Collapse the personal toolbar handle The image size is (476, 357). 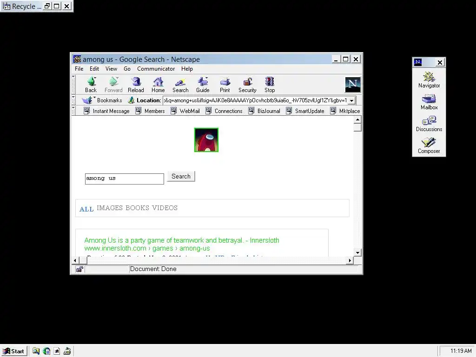[73, 111]
